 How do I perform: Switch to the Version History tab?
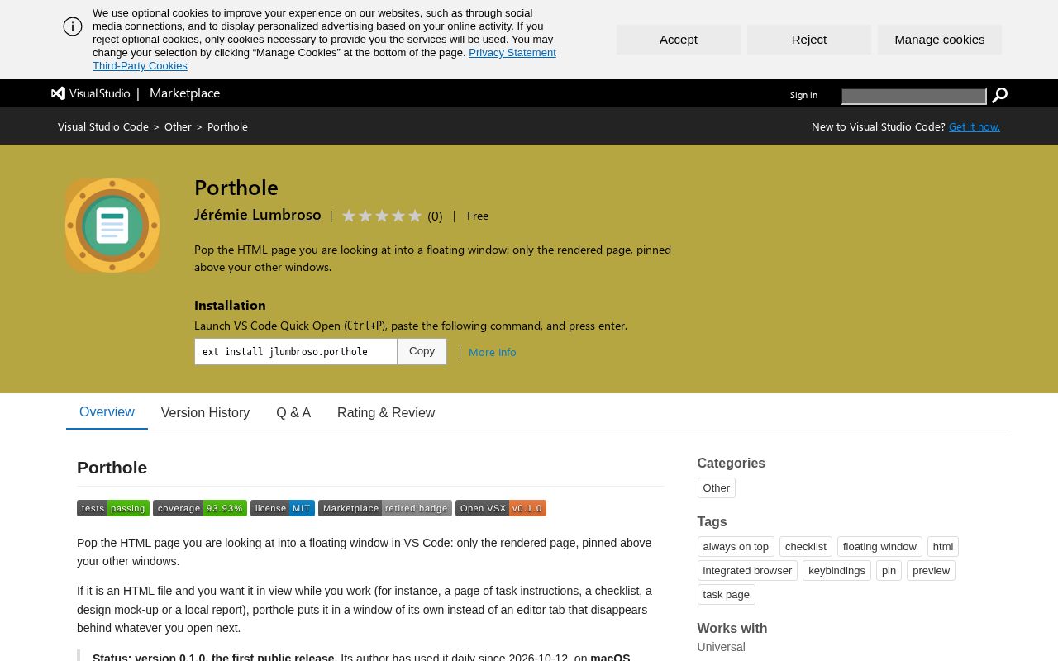205,412
